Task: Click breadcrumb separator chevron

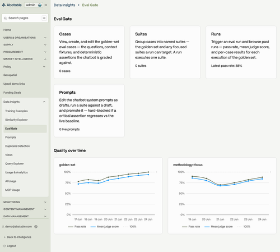Action: (78, 5)
